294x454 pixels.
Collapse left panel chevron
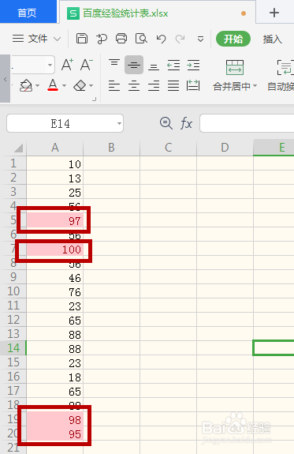pos(5,79)
